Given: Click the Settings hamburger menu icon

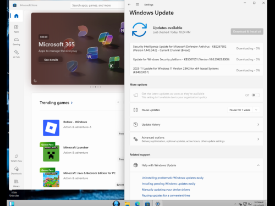Looking at the screenshot, I should 137,4.
